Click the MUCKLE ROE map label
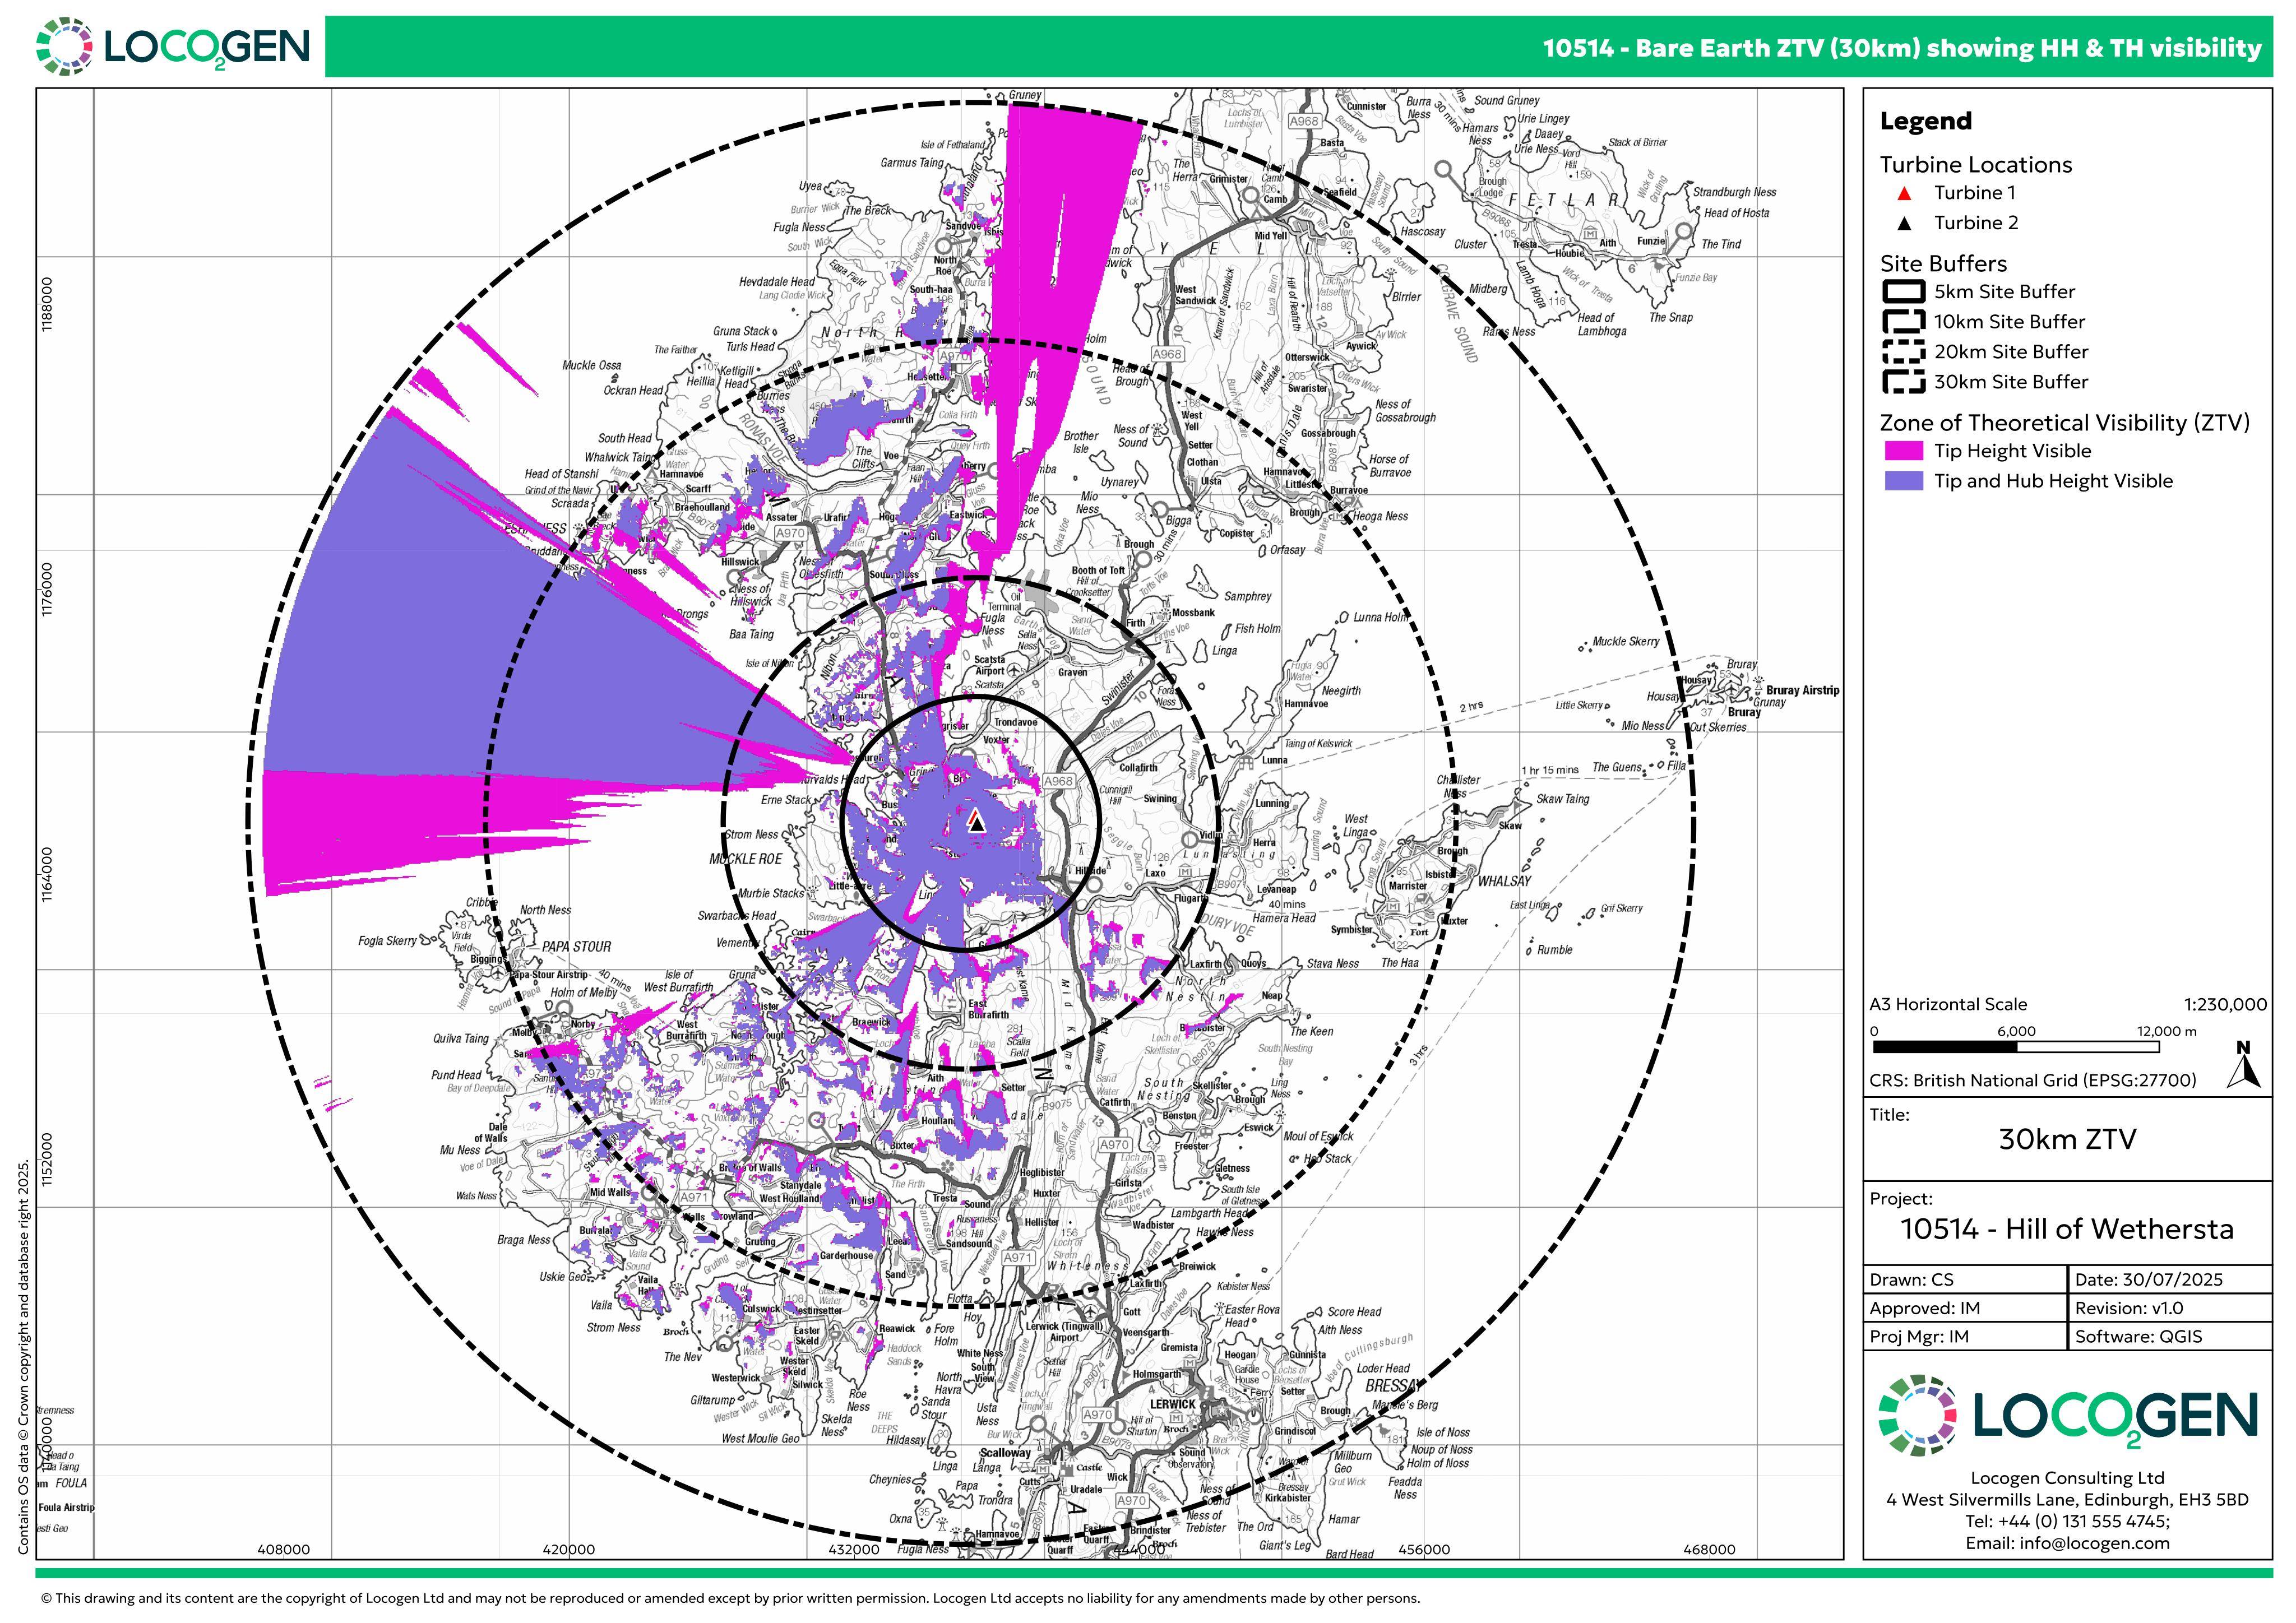Image resolution: width=2296 pixels, height=1623 pixels. (x=746, y=859)
